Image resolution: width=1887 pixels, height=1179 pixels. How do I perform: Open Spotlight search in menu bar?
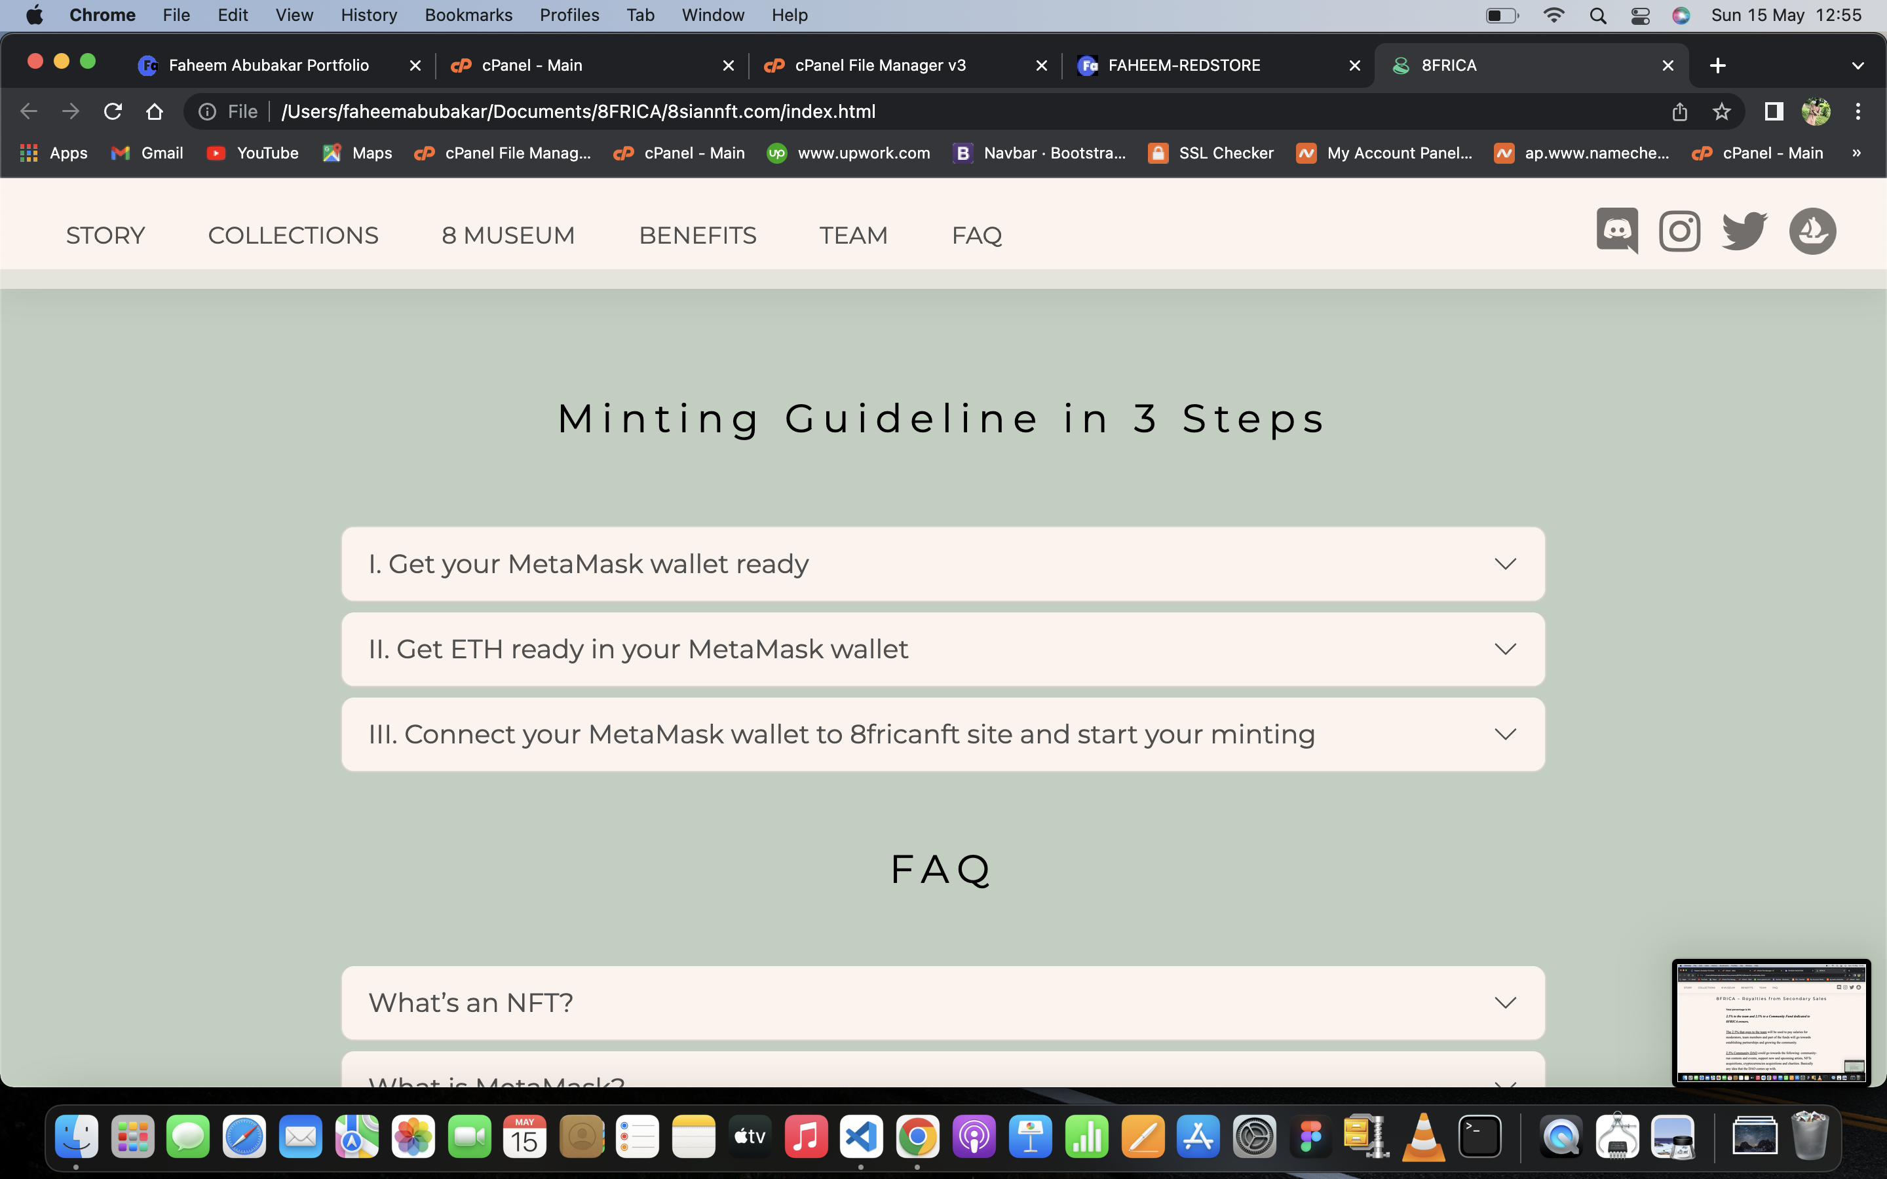1597,16
